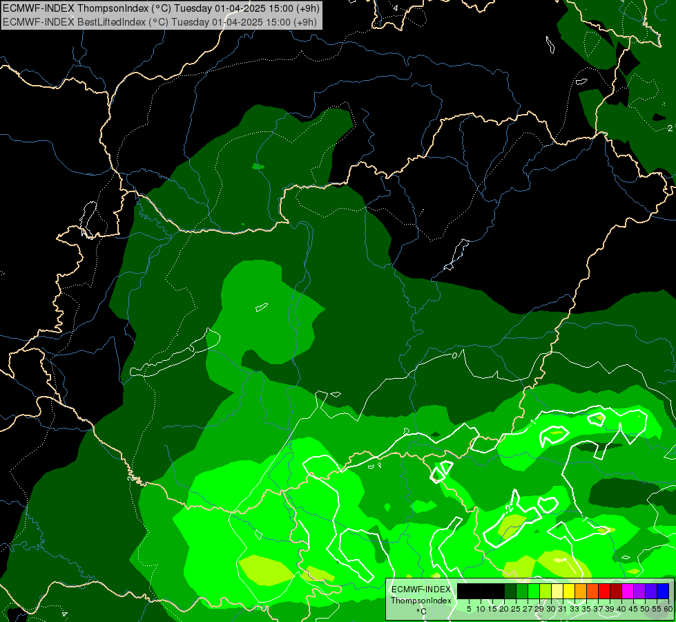Viewport: 676px width, 622px height.
Task: Select the purple 45–50 legend swatch
Action: pyautogui.click(x=639, y=591)
